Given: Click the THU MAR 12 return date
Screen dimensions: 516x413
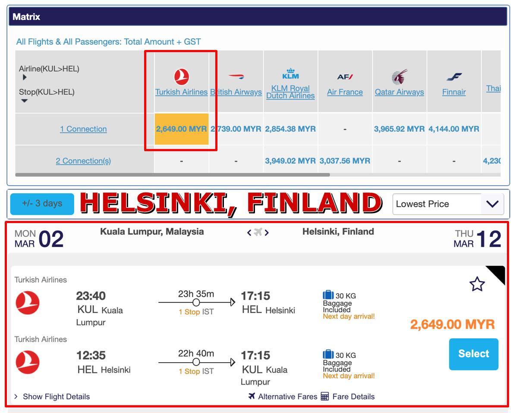Looking at the screenshot, I should coord(477,239).
